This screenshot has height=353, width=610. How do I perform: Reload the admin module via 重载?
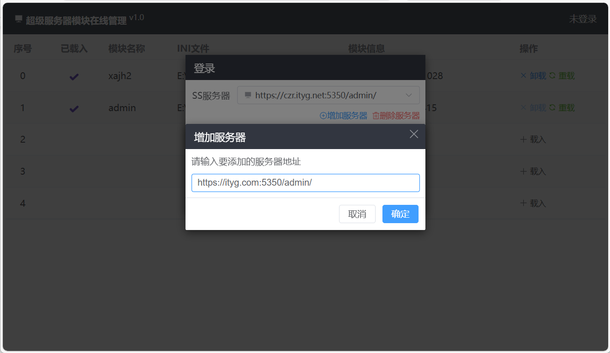[x=562, y=108]
